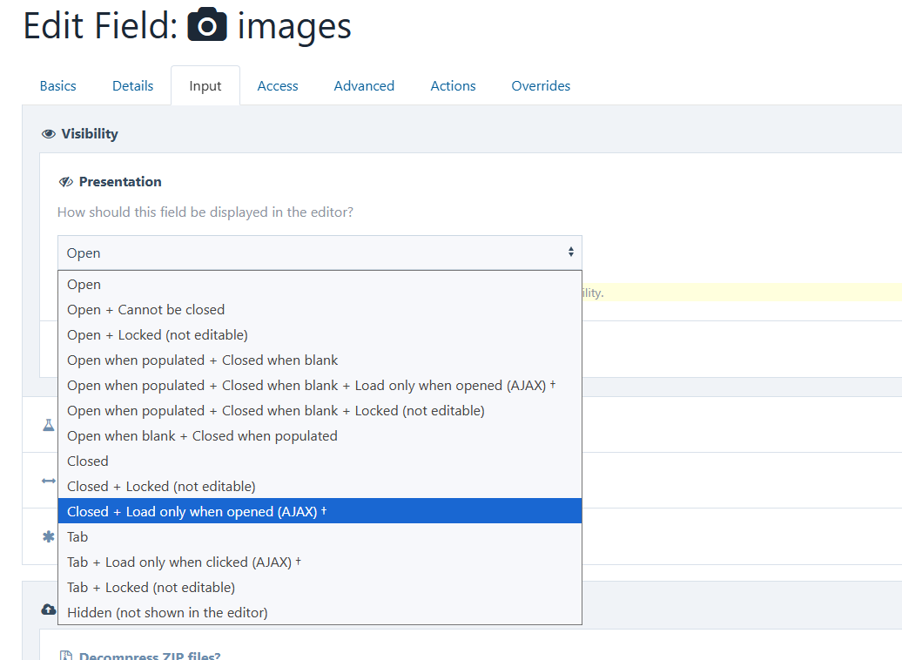Screen dimensions: 902x660
Task: Choose 'Open when blank + Closed when populated'
Action: pos(202,436)
